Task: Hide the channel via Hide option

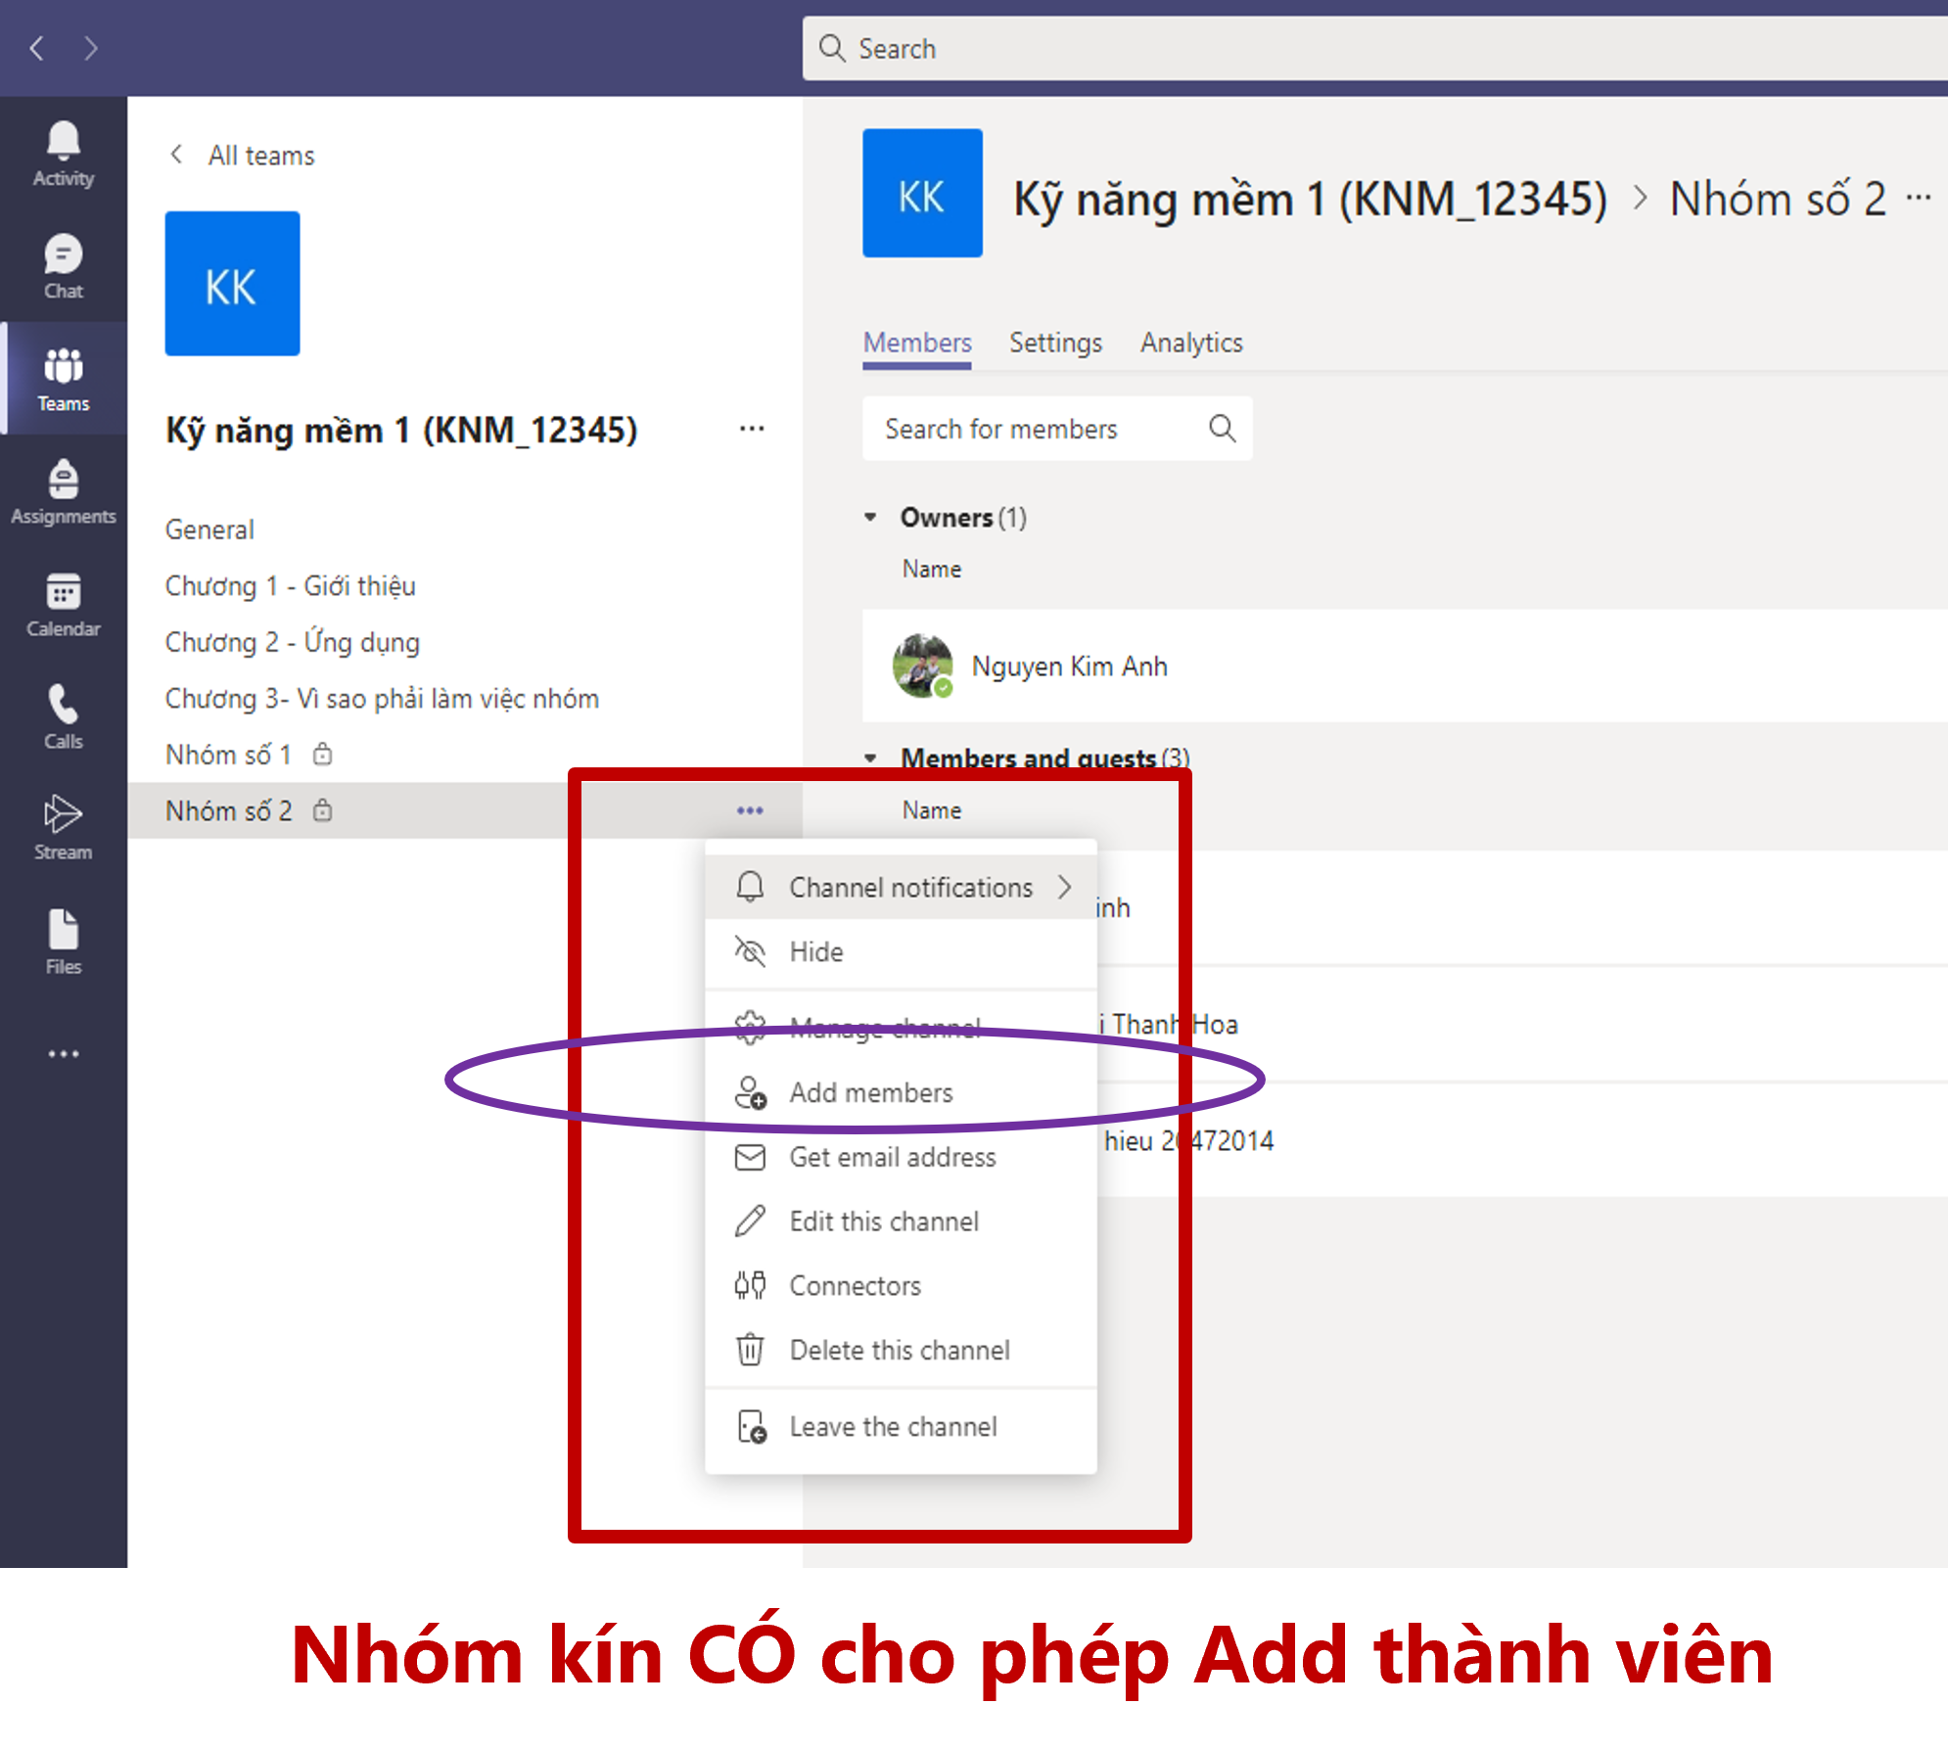Action: [815, 951]
